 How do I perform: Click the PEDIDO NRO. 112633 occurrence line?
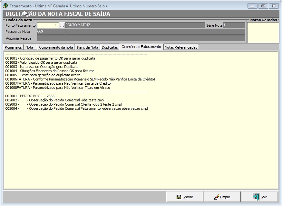click(x=30, y=96)
